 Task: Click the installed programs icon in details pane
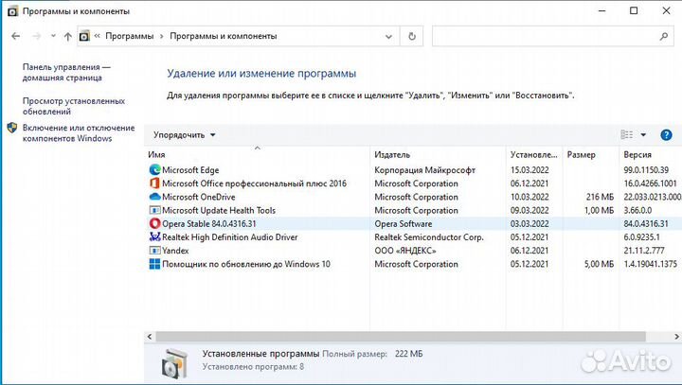[x=175, y=362]
